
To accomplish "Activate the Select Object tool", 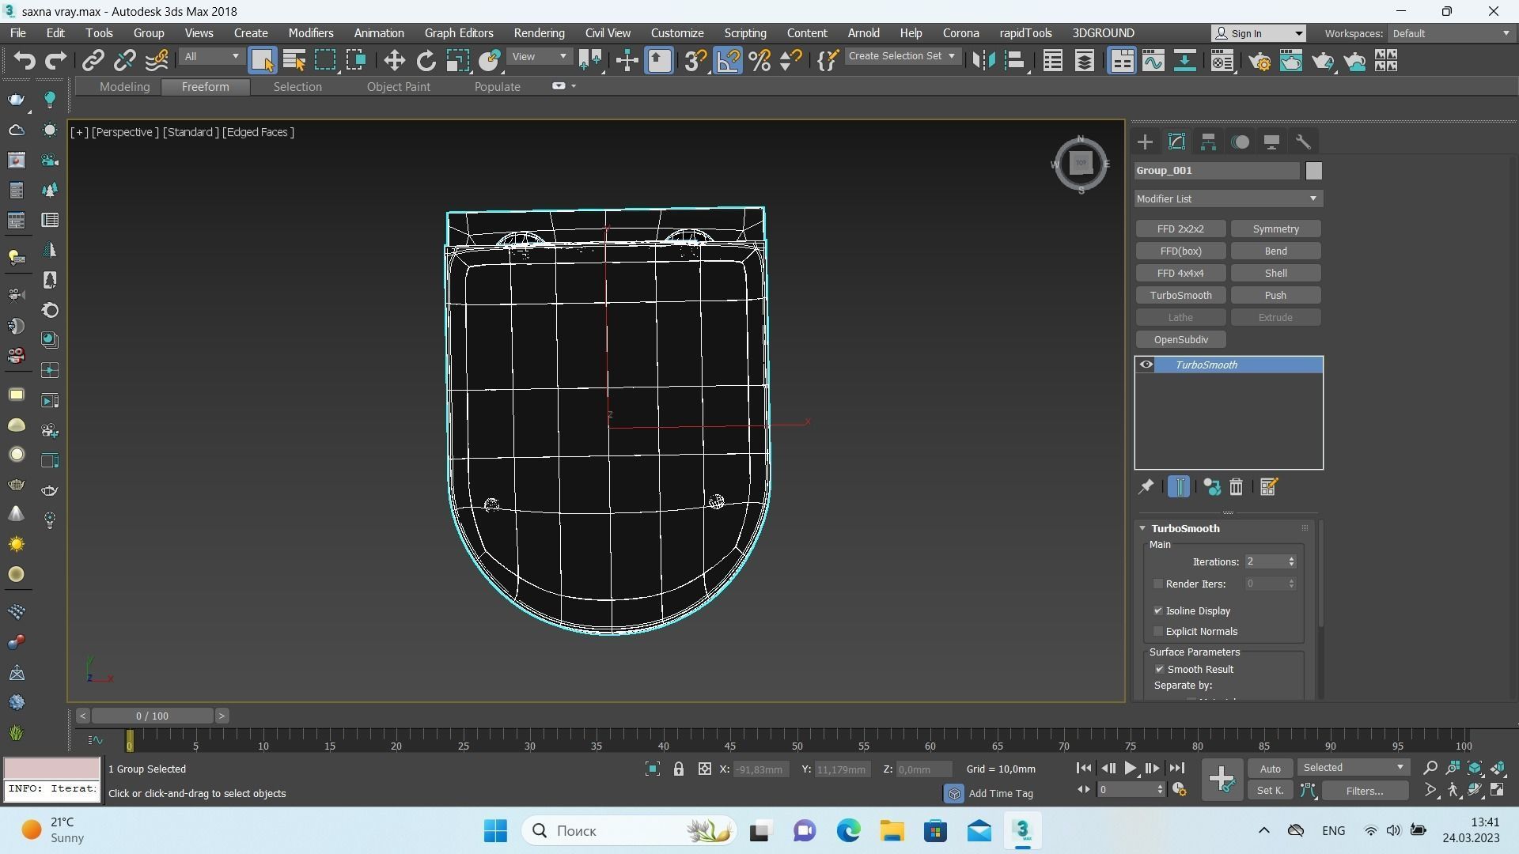I will point(262,60).
